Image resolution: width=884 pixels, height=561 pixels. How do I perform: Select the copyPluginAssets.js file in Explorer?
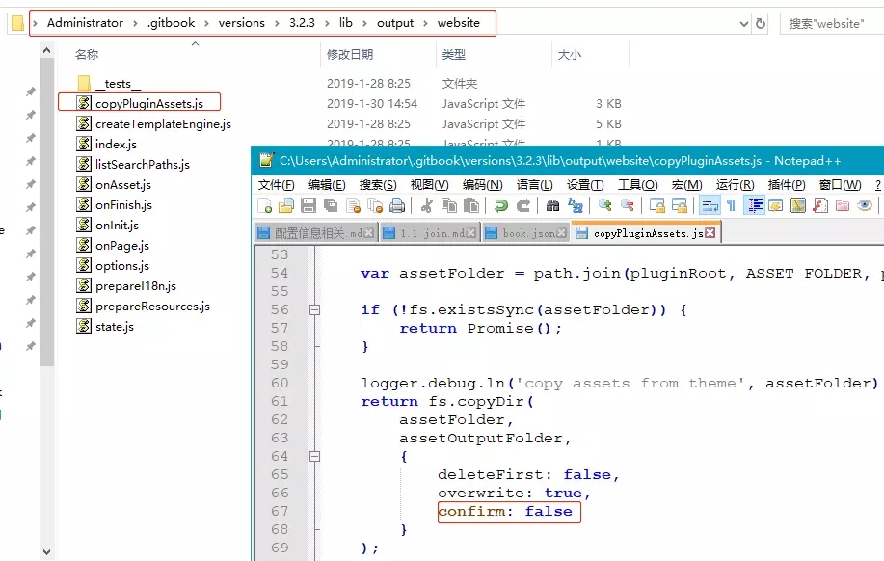[140, 104]
